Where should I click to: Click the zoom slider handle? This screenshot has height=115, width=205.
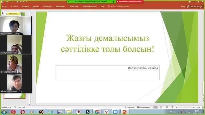pyautogui.click(x=184, y=107)
